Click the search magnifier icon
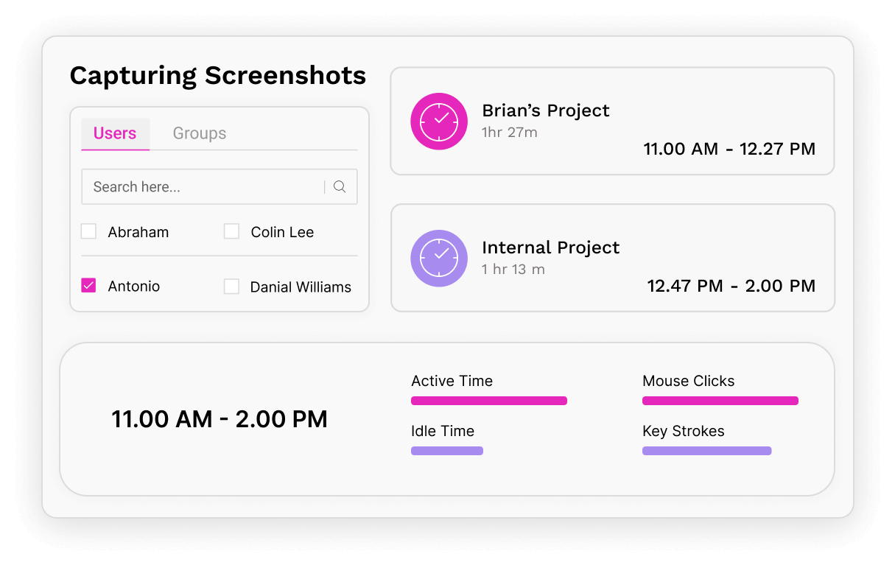The width and height of the screenshot is (895, 565). pyautogui.click(x=339, y=186)
